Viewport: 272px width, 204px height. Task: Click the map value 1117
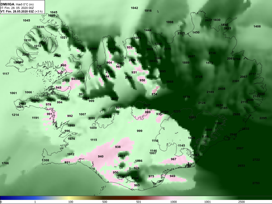[x=6, y=74]
